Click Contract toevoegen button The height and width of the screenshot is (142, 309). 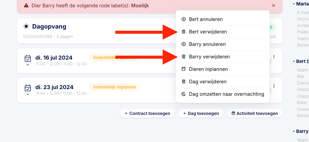click(x=147, y=113)
